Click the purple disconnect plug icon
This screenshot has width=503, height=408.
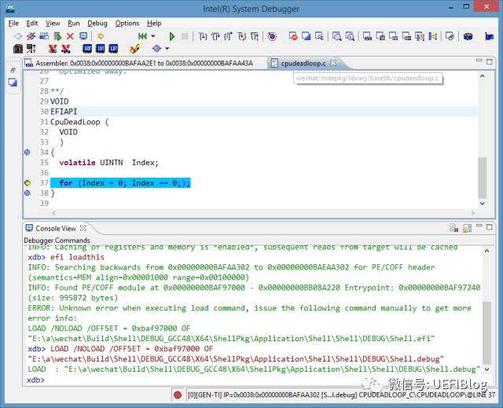coord(31,36)
